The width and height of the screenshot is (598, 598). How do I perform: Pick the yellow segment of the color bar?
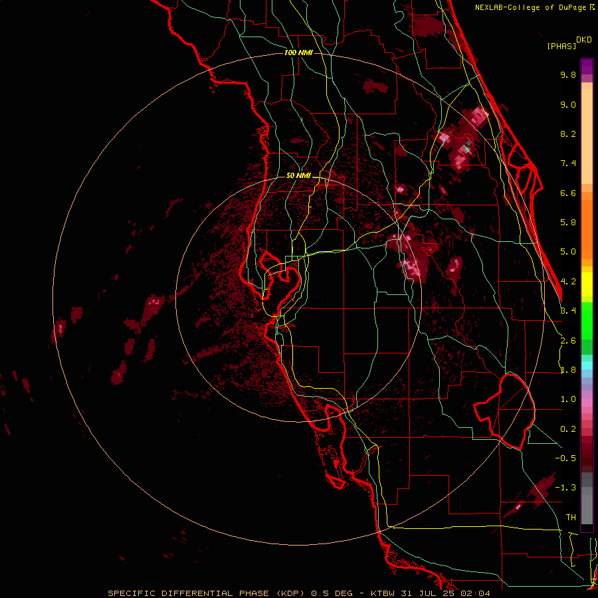(x=587, y=284)
